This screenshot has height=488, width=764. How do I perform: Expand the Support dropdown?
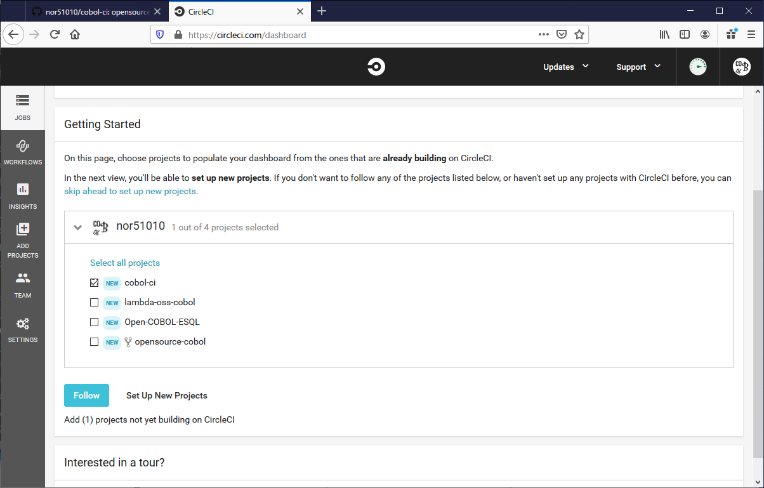638,67
